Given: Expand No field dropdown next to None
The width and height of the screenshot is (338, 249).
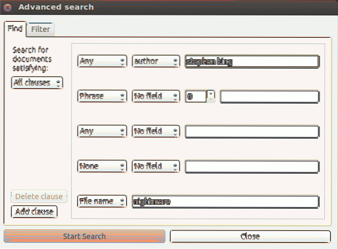Looking at the screenshot, I should 156,167.
